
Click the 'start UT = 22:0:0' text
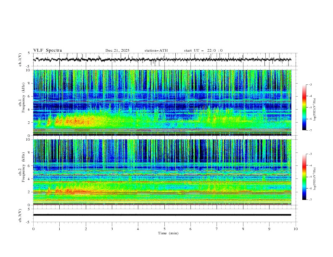[203, 50]
